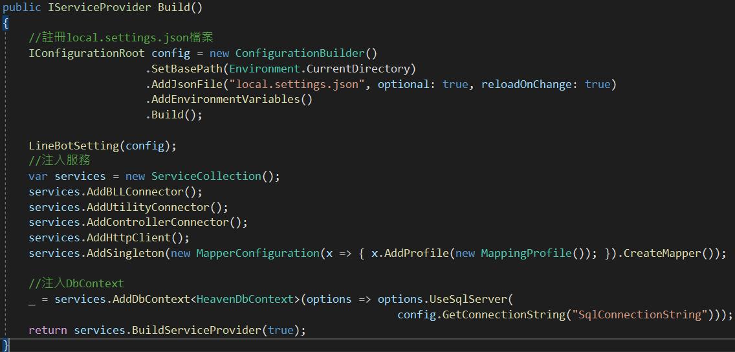
Task: Click Environment in SetBasePath argument
Action: (x=264, y=69)
